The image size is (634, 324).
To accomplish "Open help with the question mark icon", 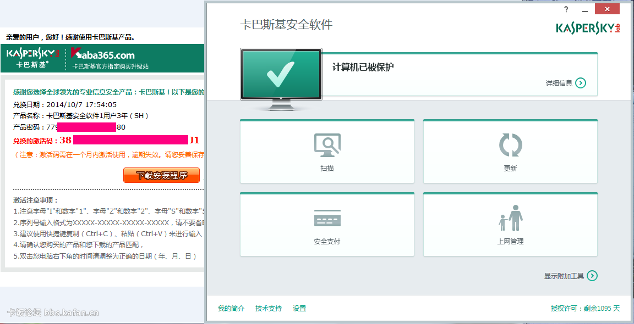I will pos(566,10).
